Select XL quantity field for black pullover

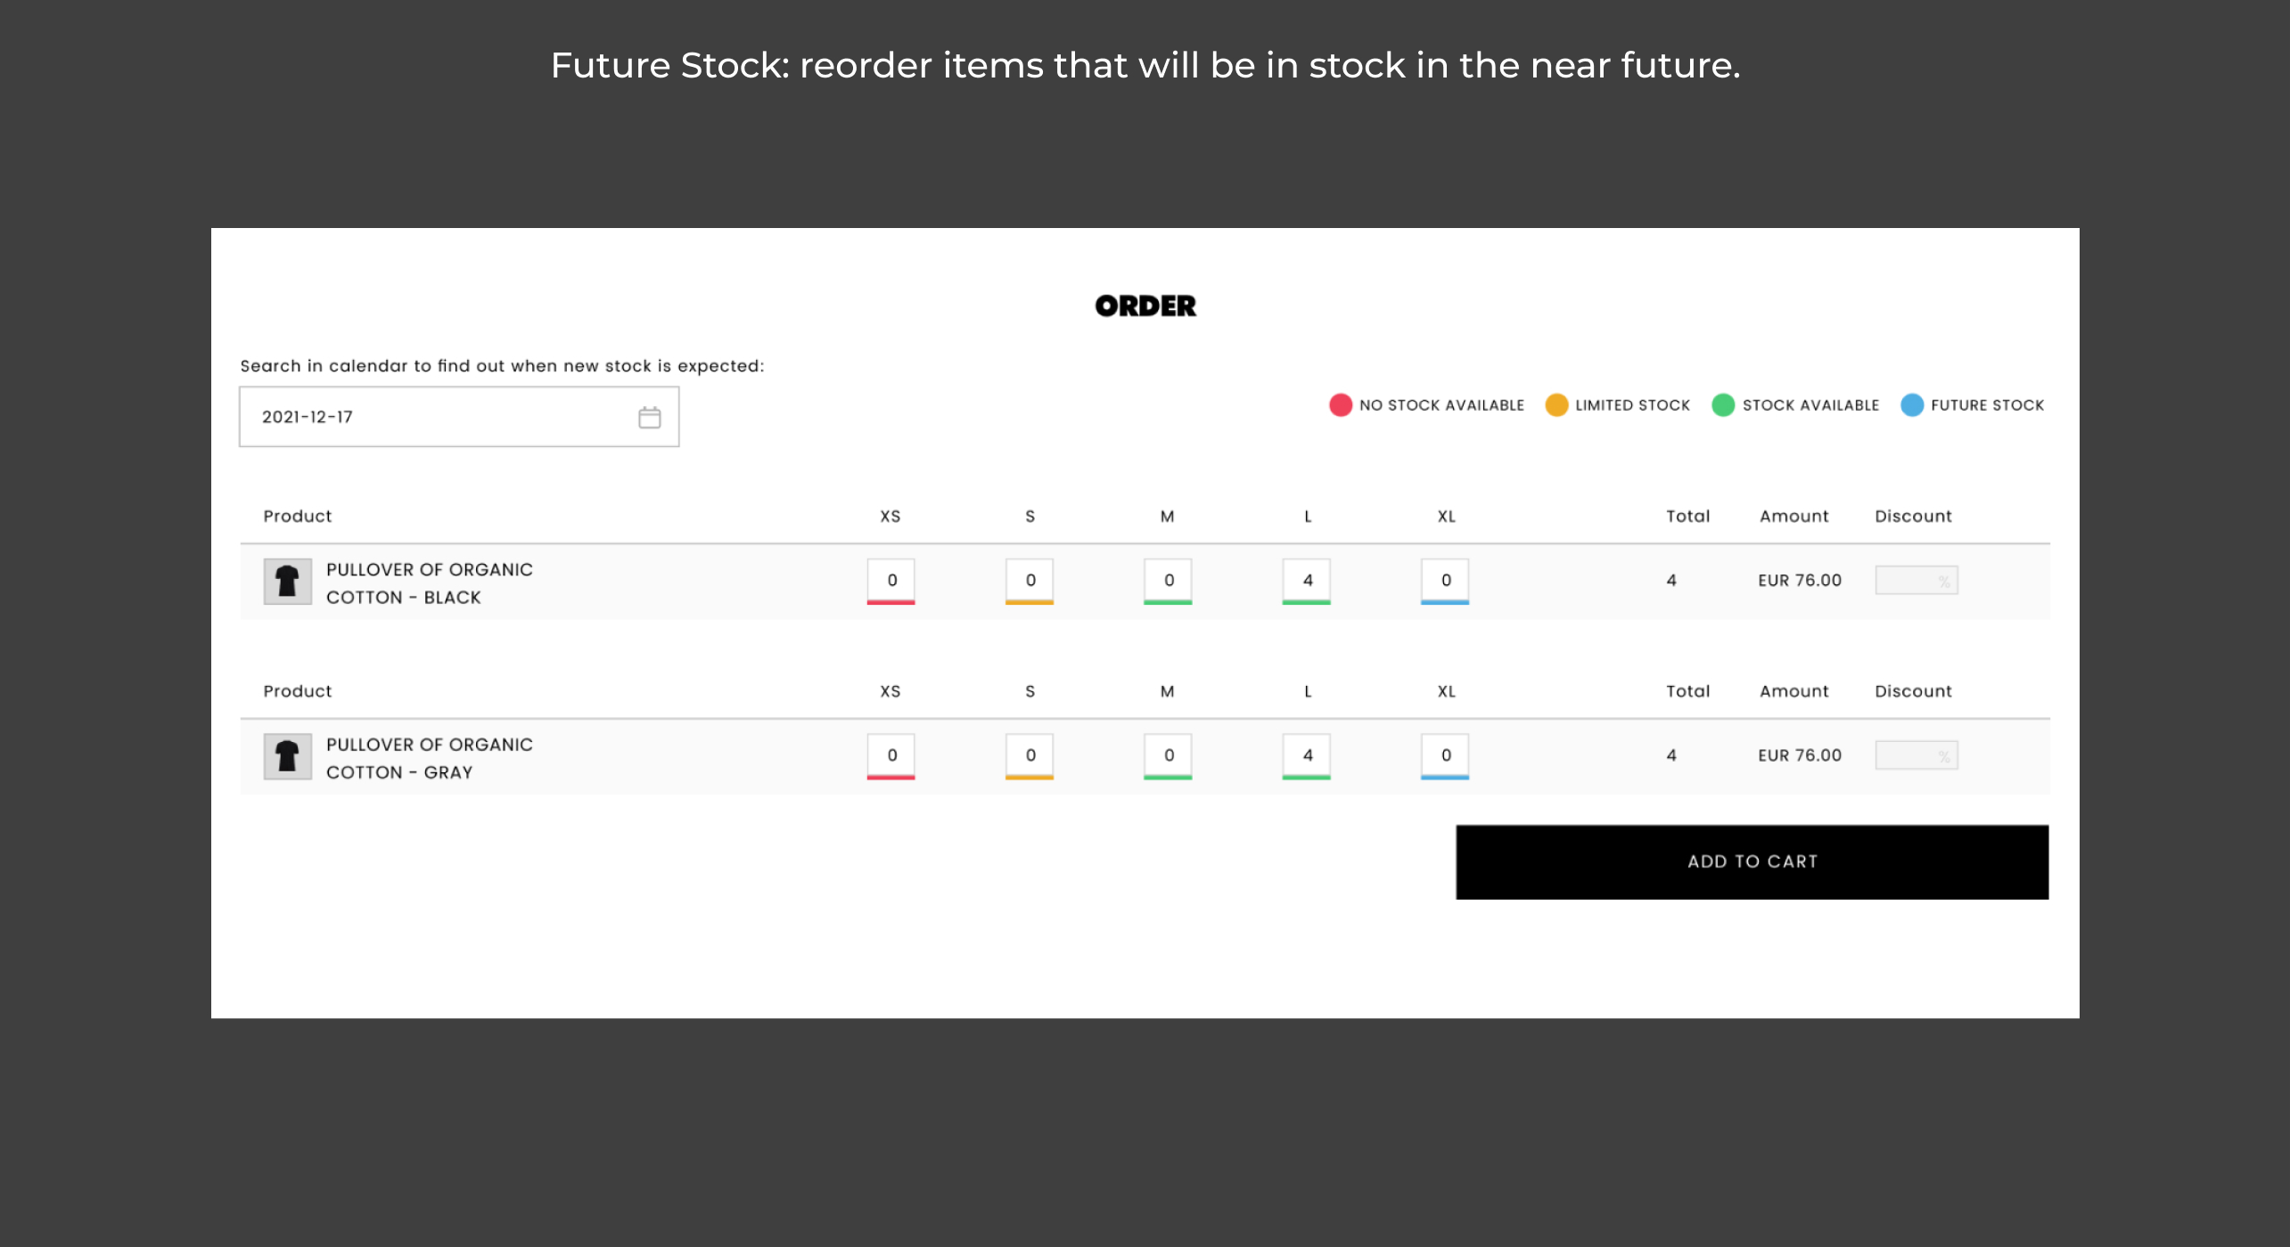(x=1445, y=581)
